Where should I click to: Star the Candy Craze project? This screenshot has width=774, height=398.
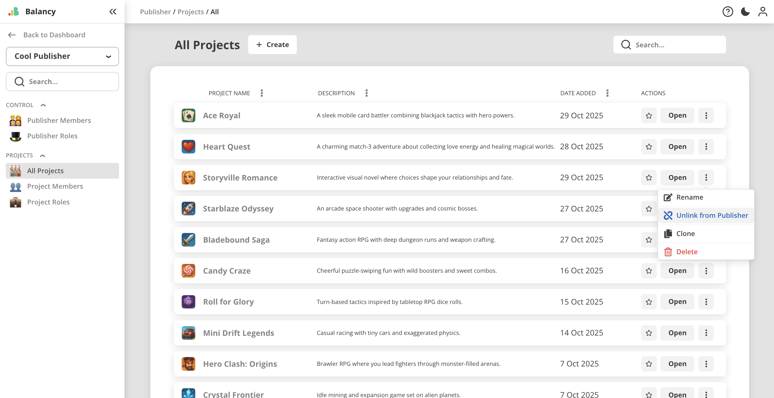[x=649, y=271]
